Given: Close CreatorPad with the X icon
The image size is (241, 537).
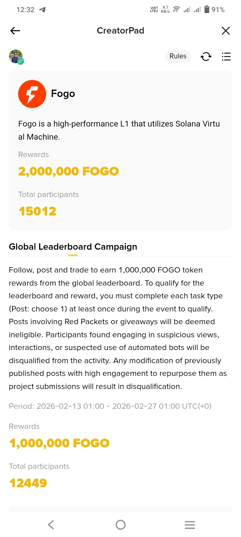Looking at the screenshot, I should click(x=226, y=31).
